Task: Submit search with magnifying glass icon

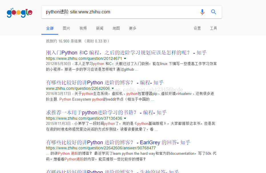Action: pyautogui.click(x=213, y=12)
